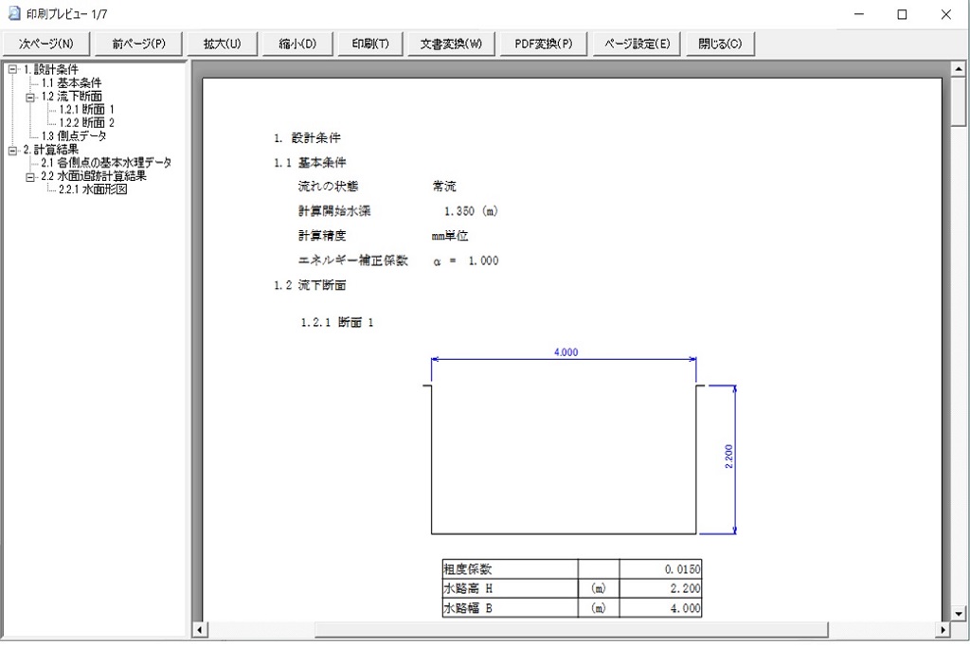Screen dimensions: 970x646
Task: Click the vertical scrollbar thumb
Action: [958, 102]
